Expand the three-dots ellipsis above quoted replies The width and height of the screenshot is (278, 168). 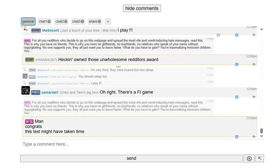pos(118,67)
